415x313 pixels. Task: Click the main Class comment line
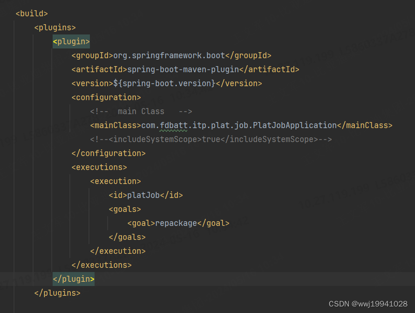[x=141, y=111]
